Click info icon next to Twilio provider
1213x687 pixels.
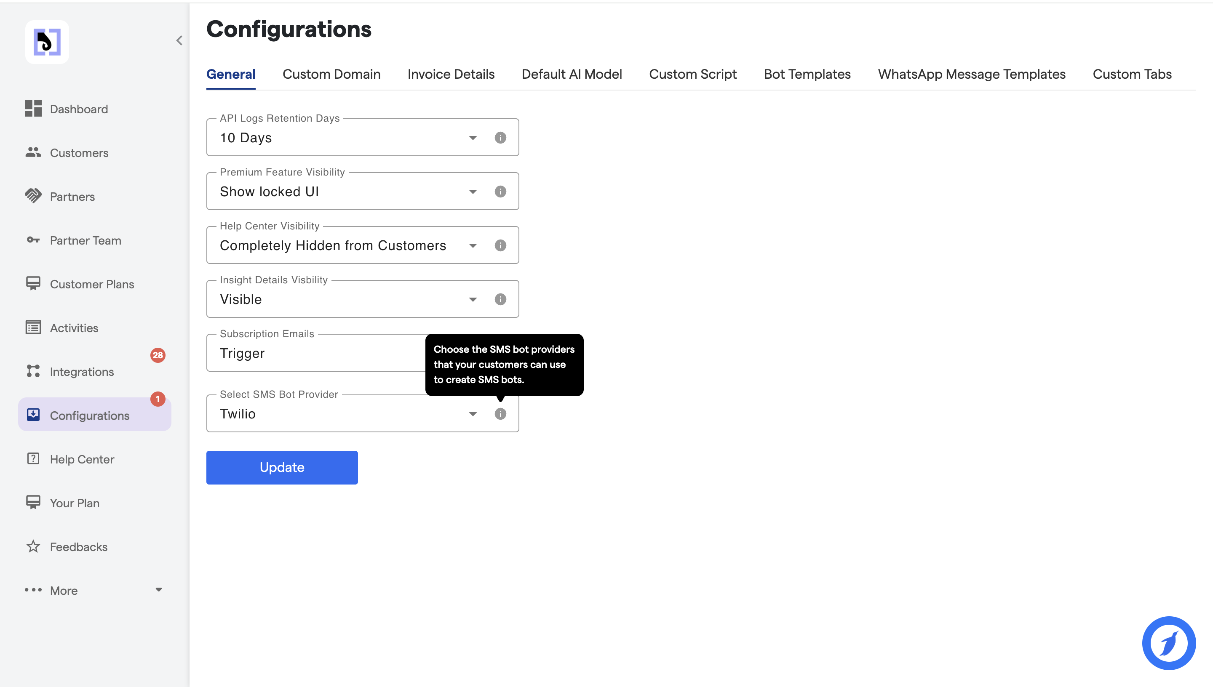coord(500,414)
